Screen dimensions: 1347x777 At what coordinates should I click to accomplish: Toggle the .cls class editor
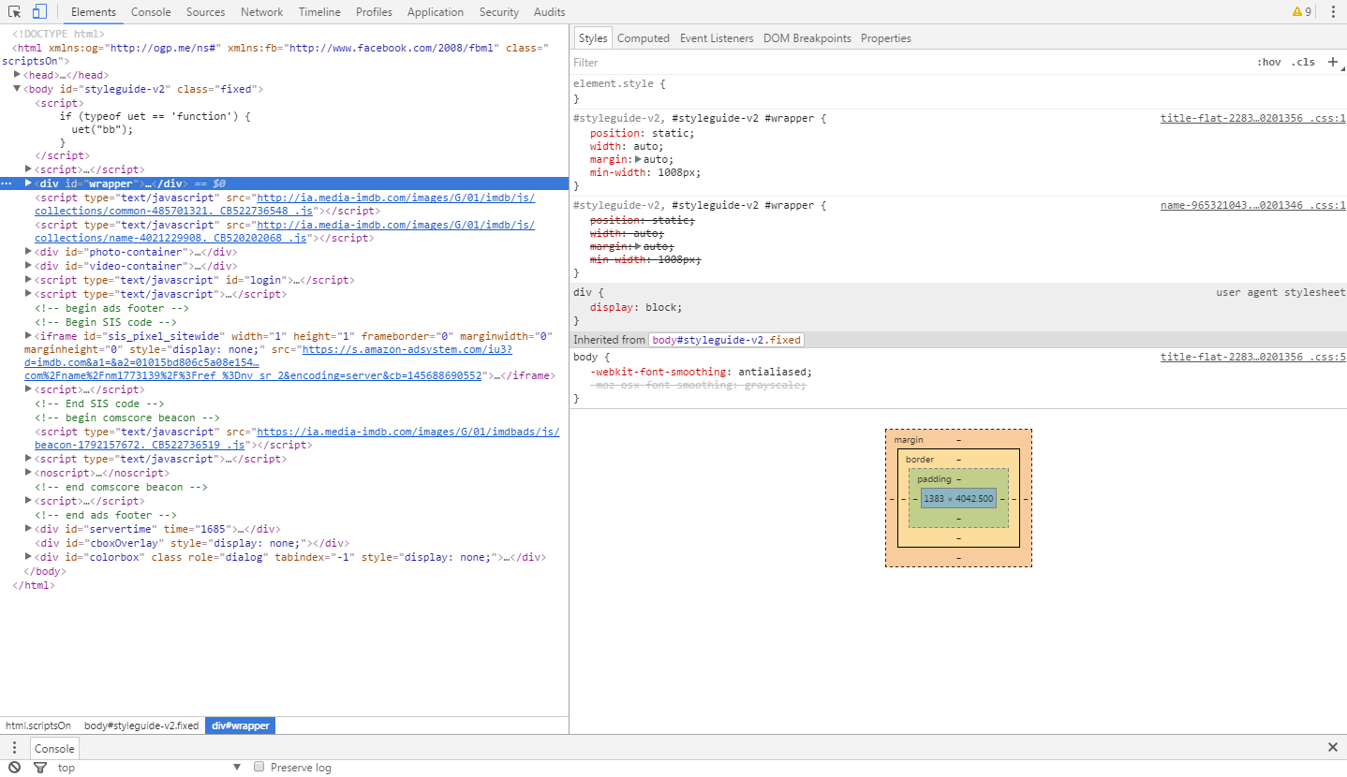[x=1303, y=63]
